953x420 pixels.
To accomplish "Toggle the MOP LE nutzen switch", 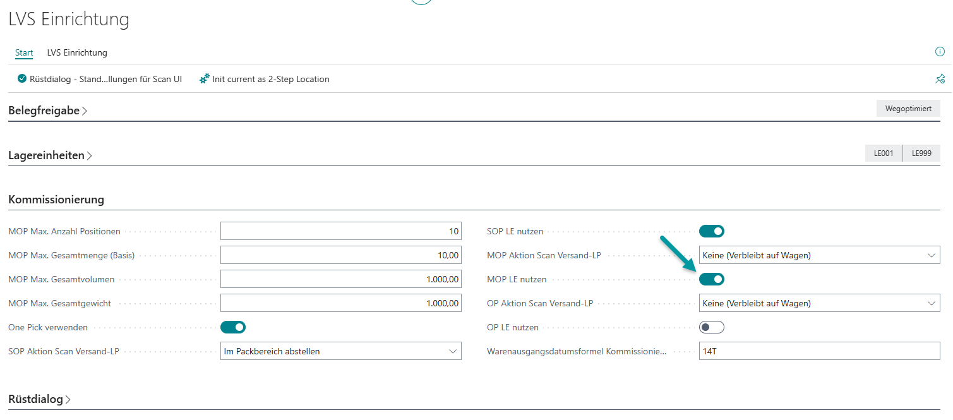I will 712,279.
